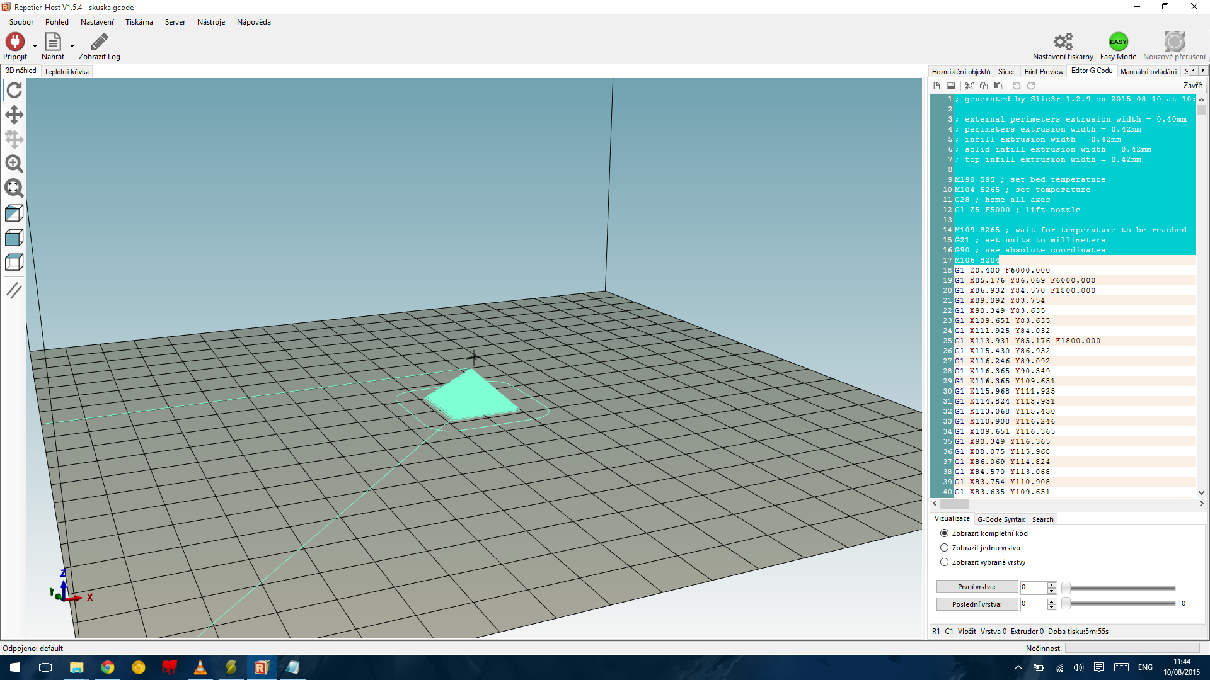Expand the Nahrát dropdown arrow
Image resolution: width=1210 pixels, height=680 pixels.
72,46
